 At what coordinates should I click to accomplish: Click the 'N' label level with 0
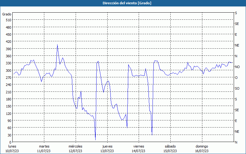[236, 142]
